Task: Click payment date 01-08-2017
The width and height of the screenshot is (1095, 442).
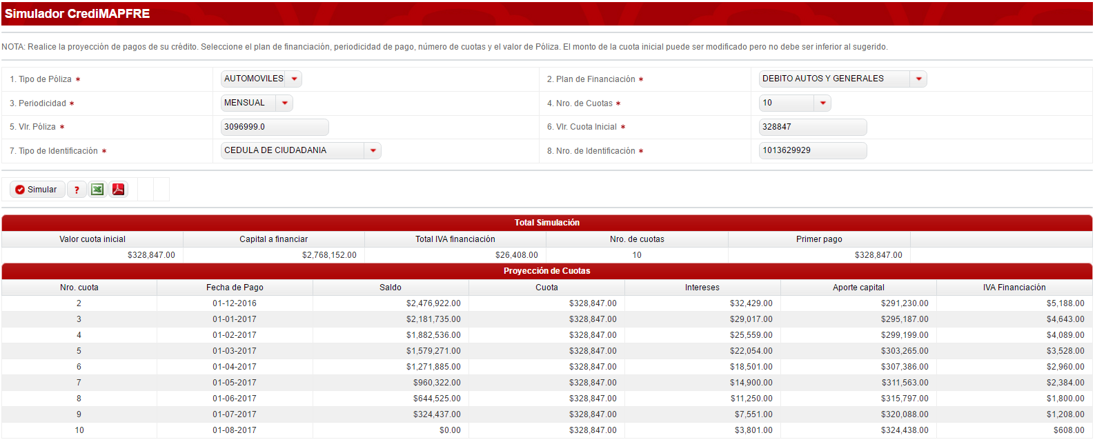Action: click(235, 430)
